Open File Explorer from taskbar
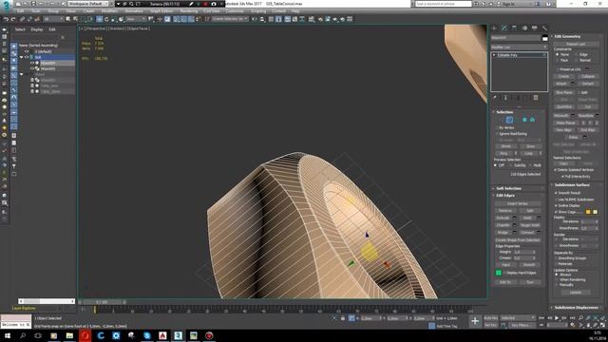Image resolution: width=608 pixels, height=342 pixels. 69,335
